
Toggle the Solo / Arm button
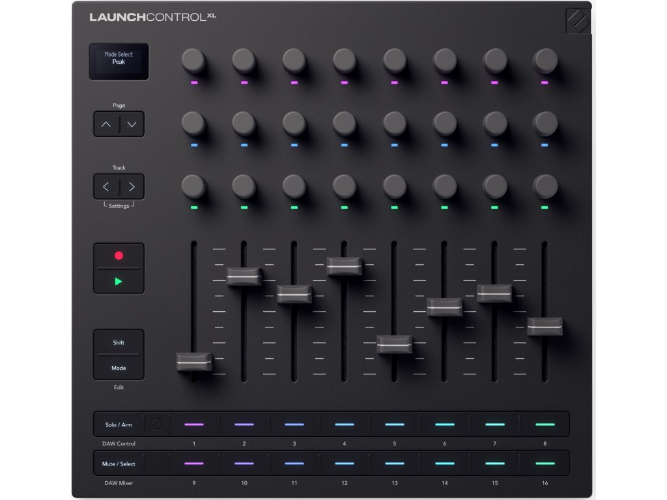click(119, 424)
